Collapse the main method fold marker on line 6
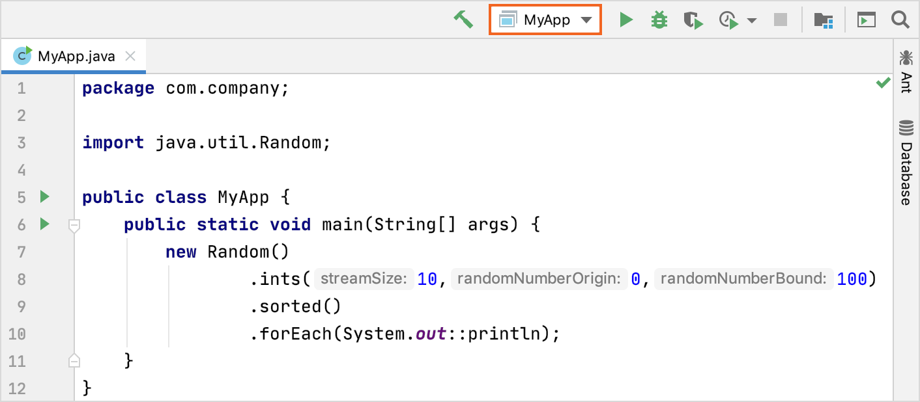 (x=74, y=225)
